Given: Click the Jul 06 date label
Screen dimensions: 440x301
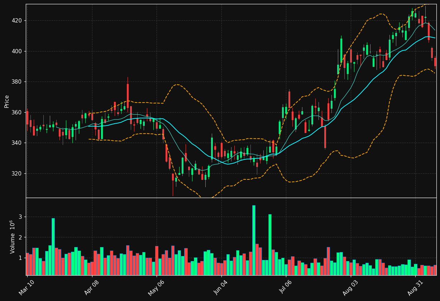Looking at the screenshot, I should [x=286, y=287].
